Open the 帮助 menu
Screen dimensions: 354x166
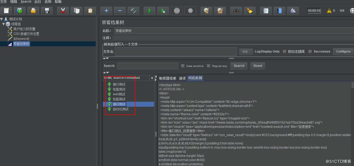(58, 2)
